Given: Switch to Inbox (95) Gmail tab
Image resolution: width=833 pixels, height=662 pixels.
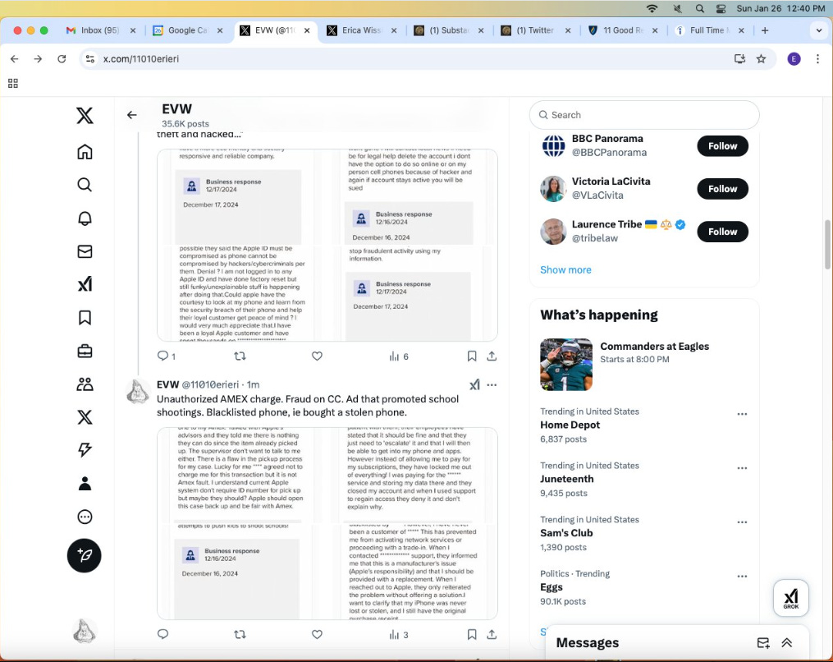Looking at the screenshot, I should [100, 30].
